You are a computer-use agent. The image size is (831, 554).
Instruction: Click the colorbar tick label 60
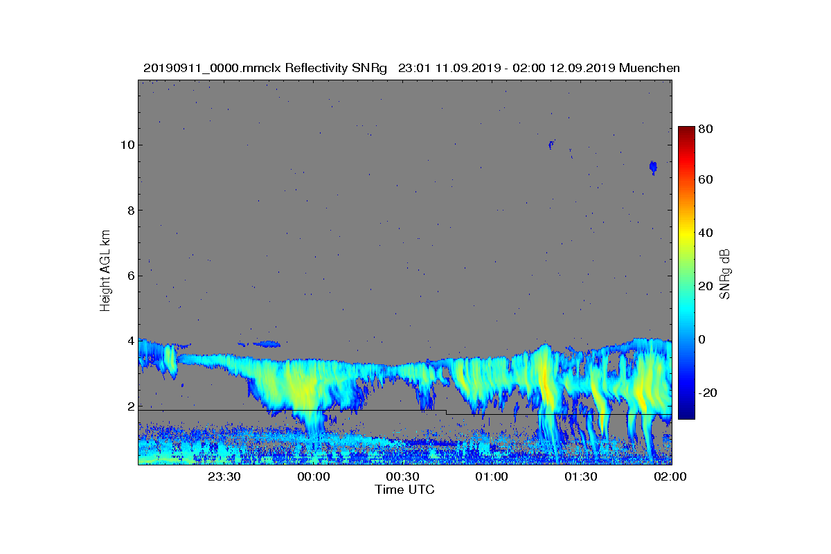[x=706, y=180]
